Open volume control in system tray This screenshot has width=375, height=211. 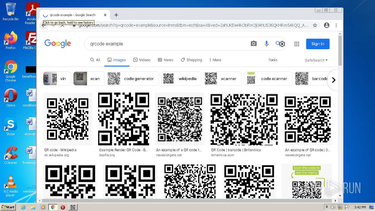pos(333,207)
